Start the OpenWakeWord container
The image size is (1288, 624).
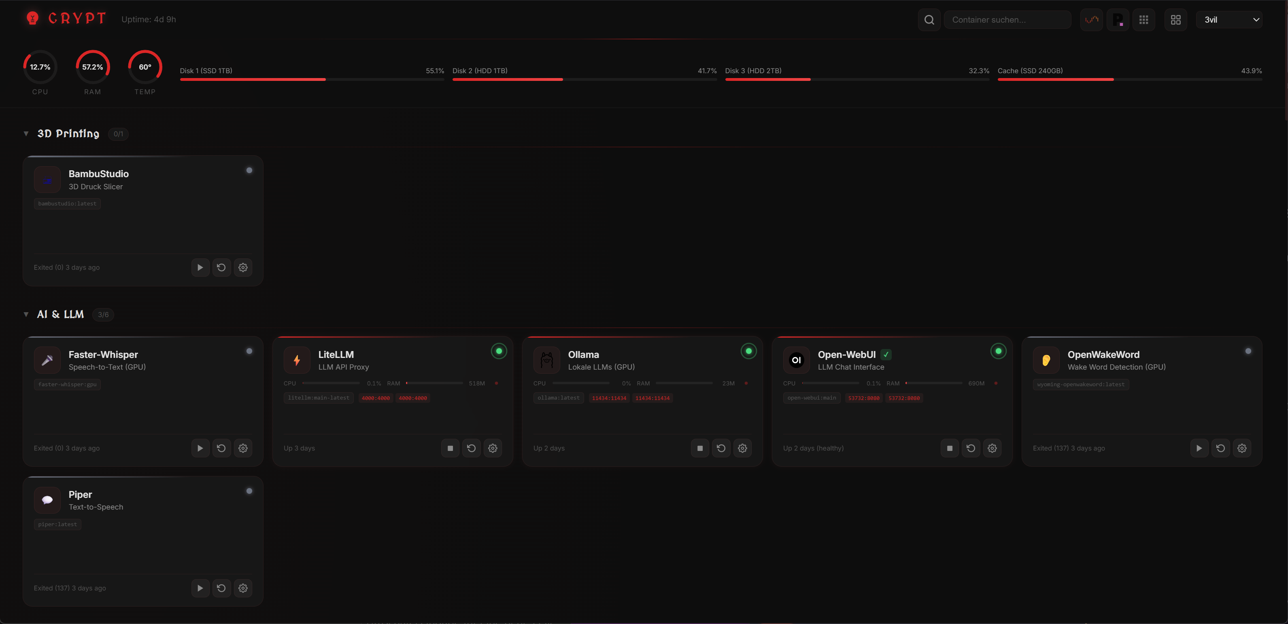(x=1199, y=448)
